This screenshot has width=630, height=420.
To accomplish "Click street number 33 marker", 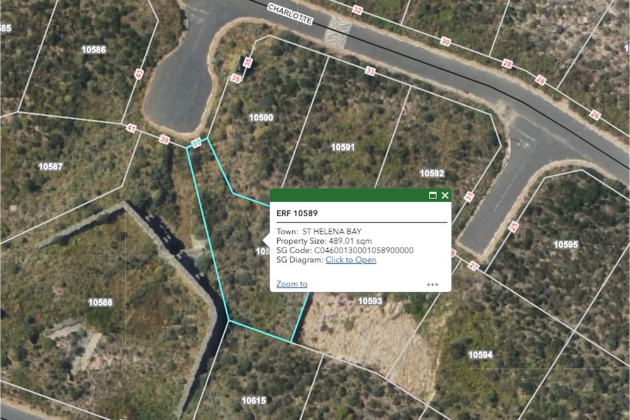I will pos(370,72).
